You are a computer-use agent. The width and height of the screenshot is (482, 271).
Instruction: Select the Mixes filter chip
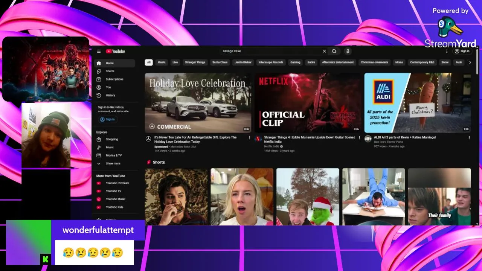pyautogui.click(x=399, y=62)
